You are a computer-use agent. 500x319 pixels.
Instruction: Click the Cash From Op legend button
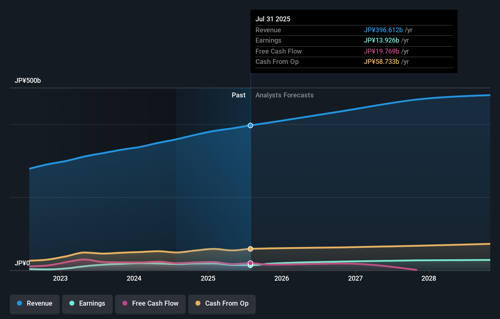pos(222,303)
